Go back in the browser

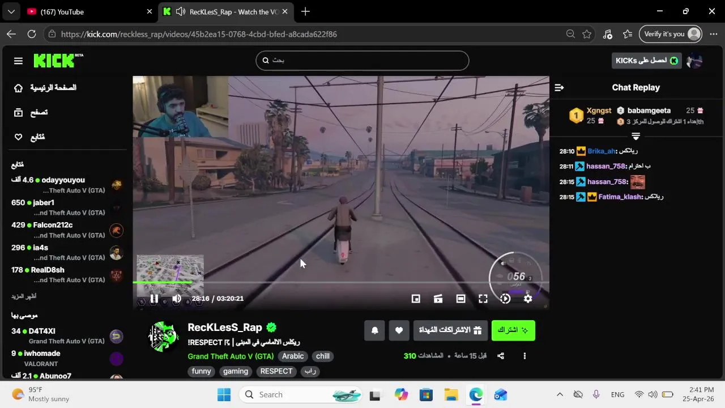11,34
